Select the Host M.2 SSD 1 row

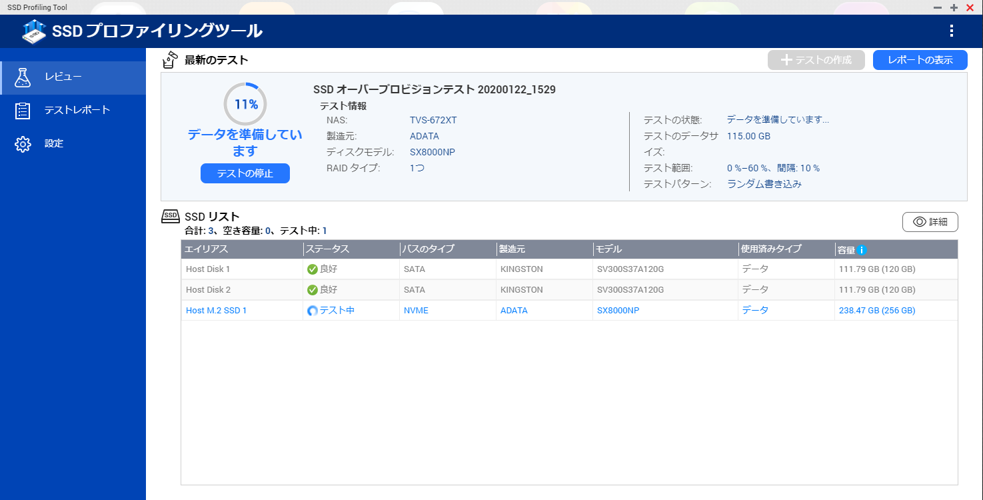point(569,311)
